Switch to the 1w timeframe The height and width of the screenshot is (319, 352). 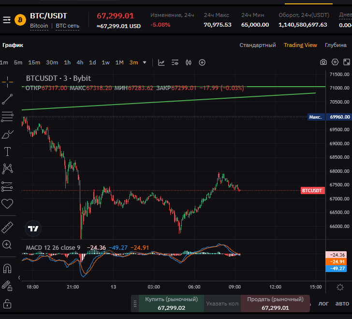pyautogui.click(x=105, y=62)
